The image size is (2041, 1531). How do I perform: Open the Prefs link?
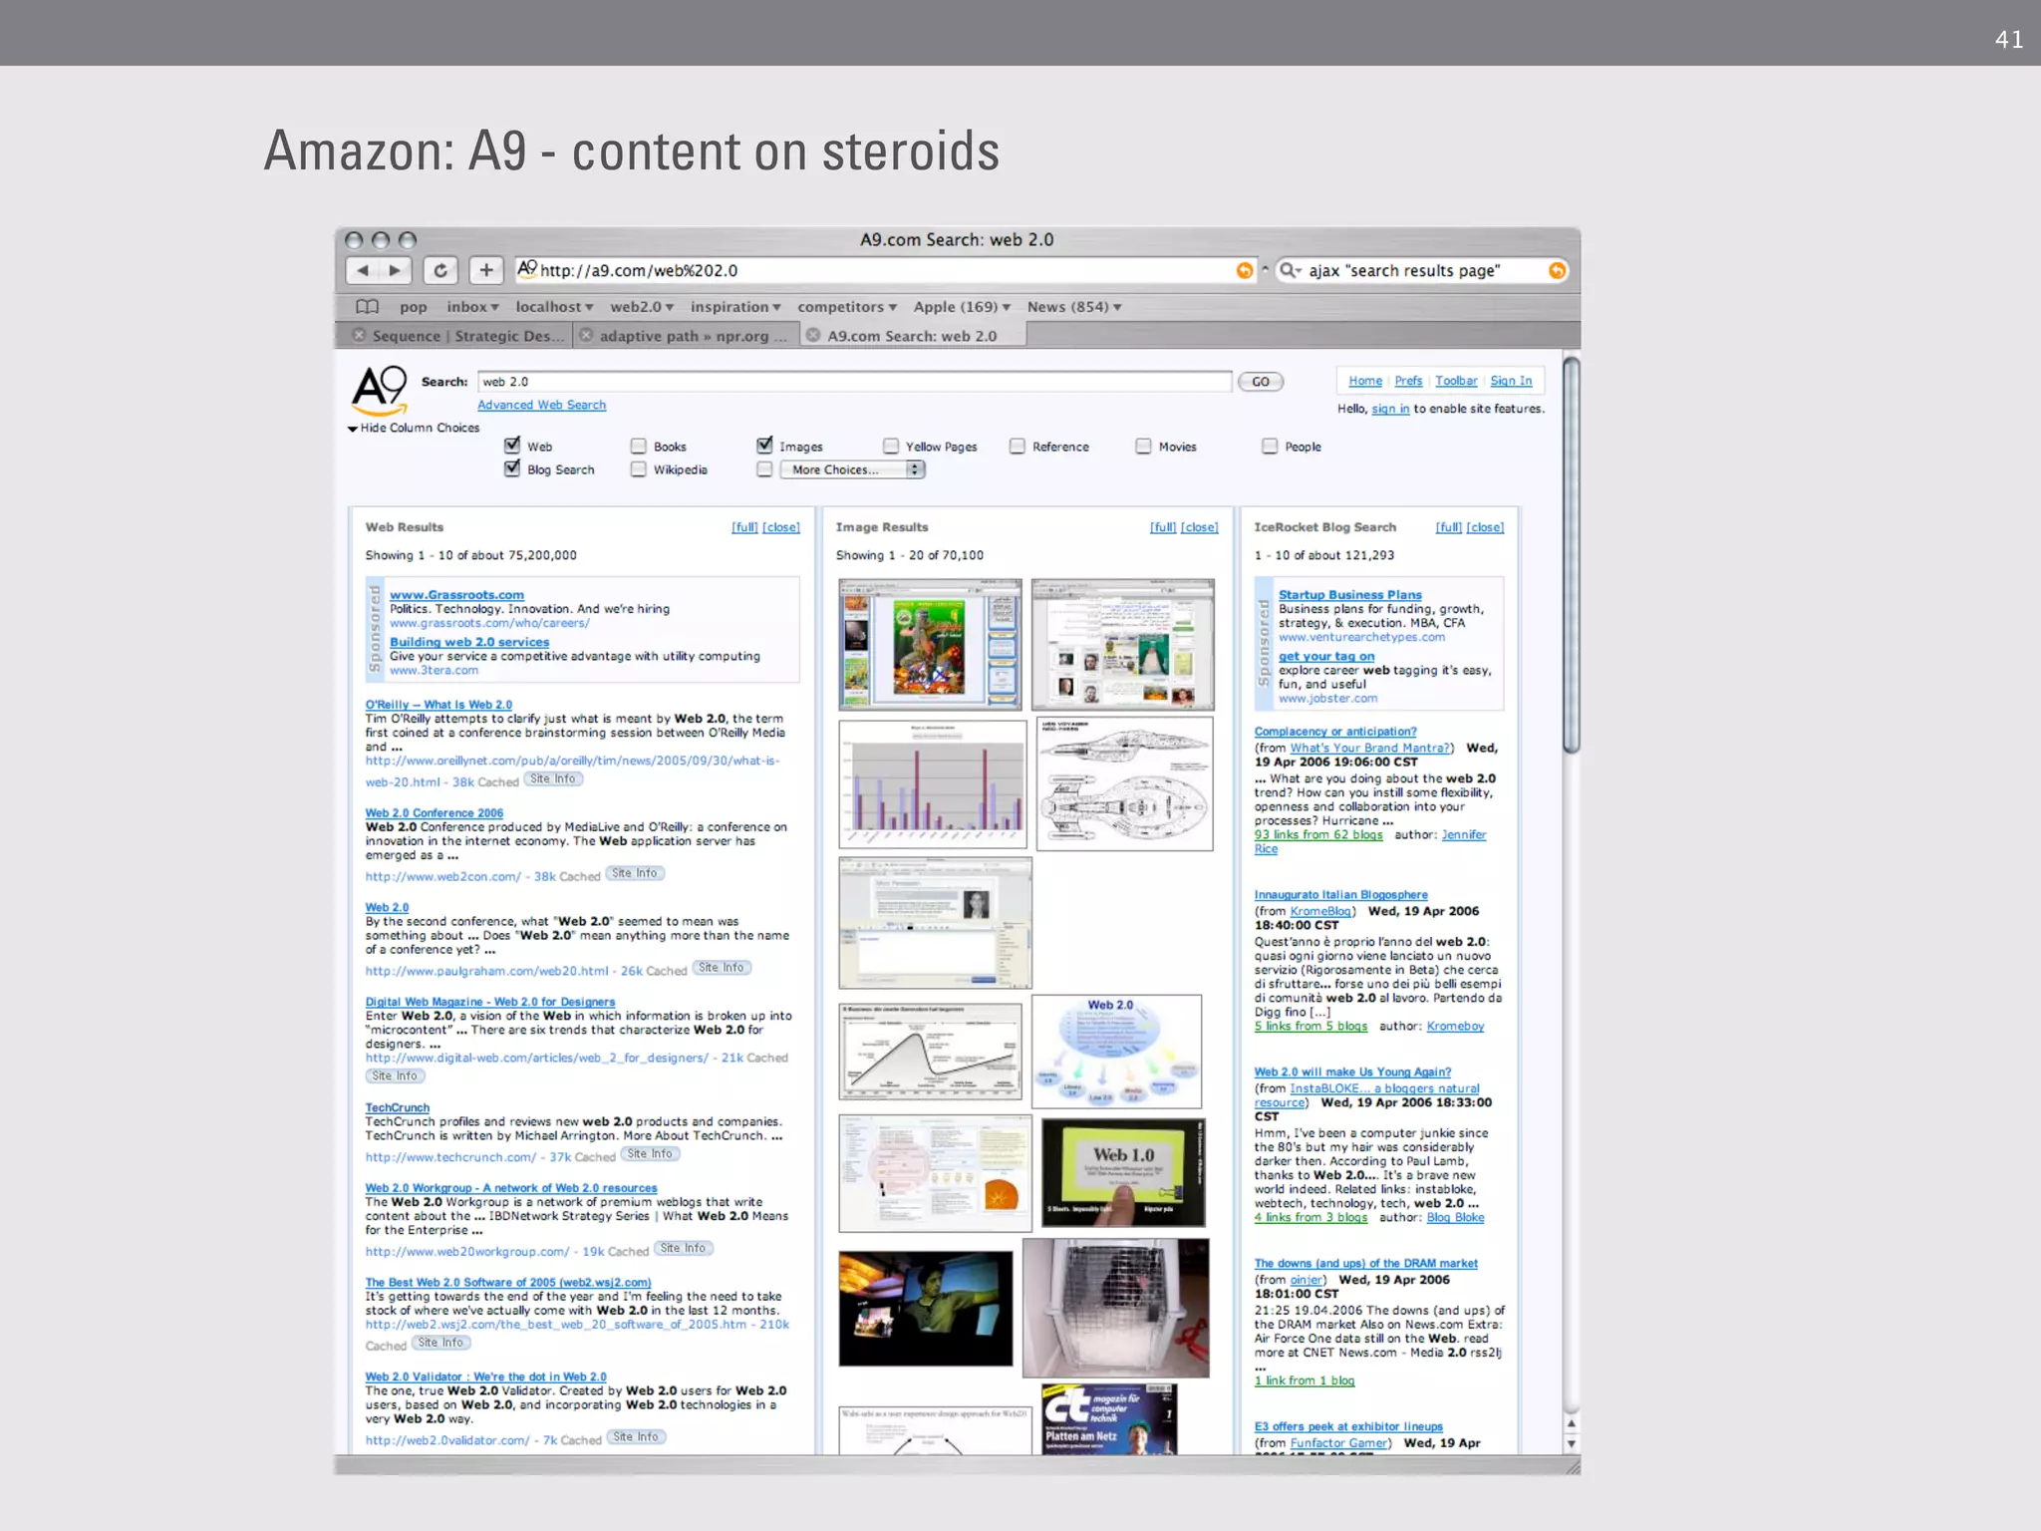click(1408, 381)
